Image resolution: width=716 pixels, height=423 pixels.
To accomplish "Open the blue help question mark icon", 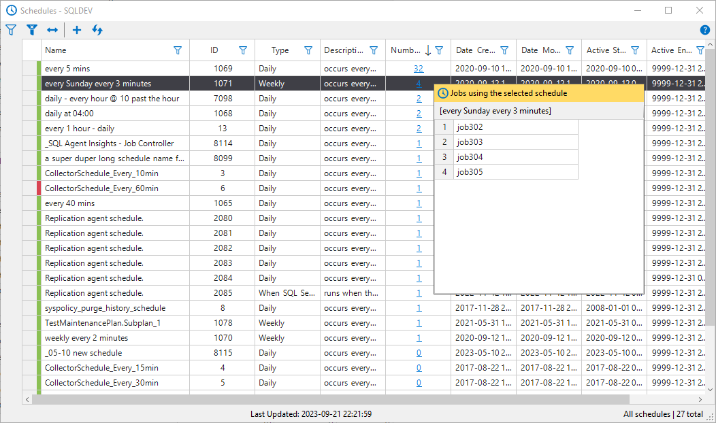I will [705, 30].
